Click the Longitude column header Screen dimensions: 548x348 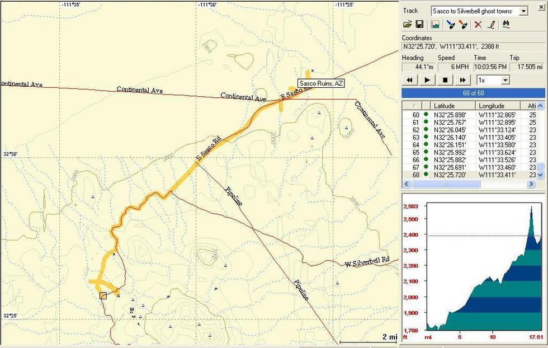(x=497, y=106)
